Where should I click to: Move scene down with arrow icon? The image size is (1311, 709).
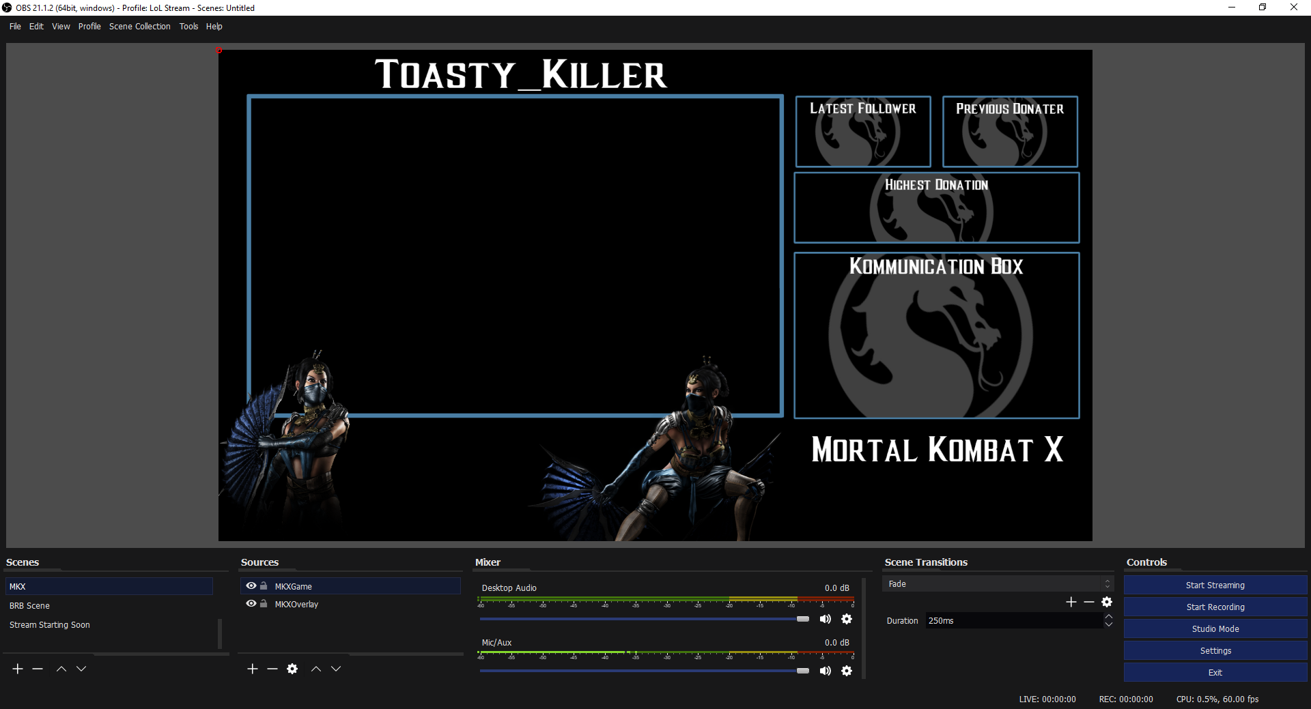click(81, 669)
